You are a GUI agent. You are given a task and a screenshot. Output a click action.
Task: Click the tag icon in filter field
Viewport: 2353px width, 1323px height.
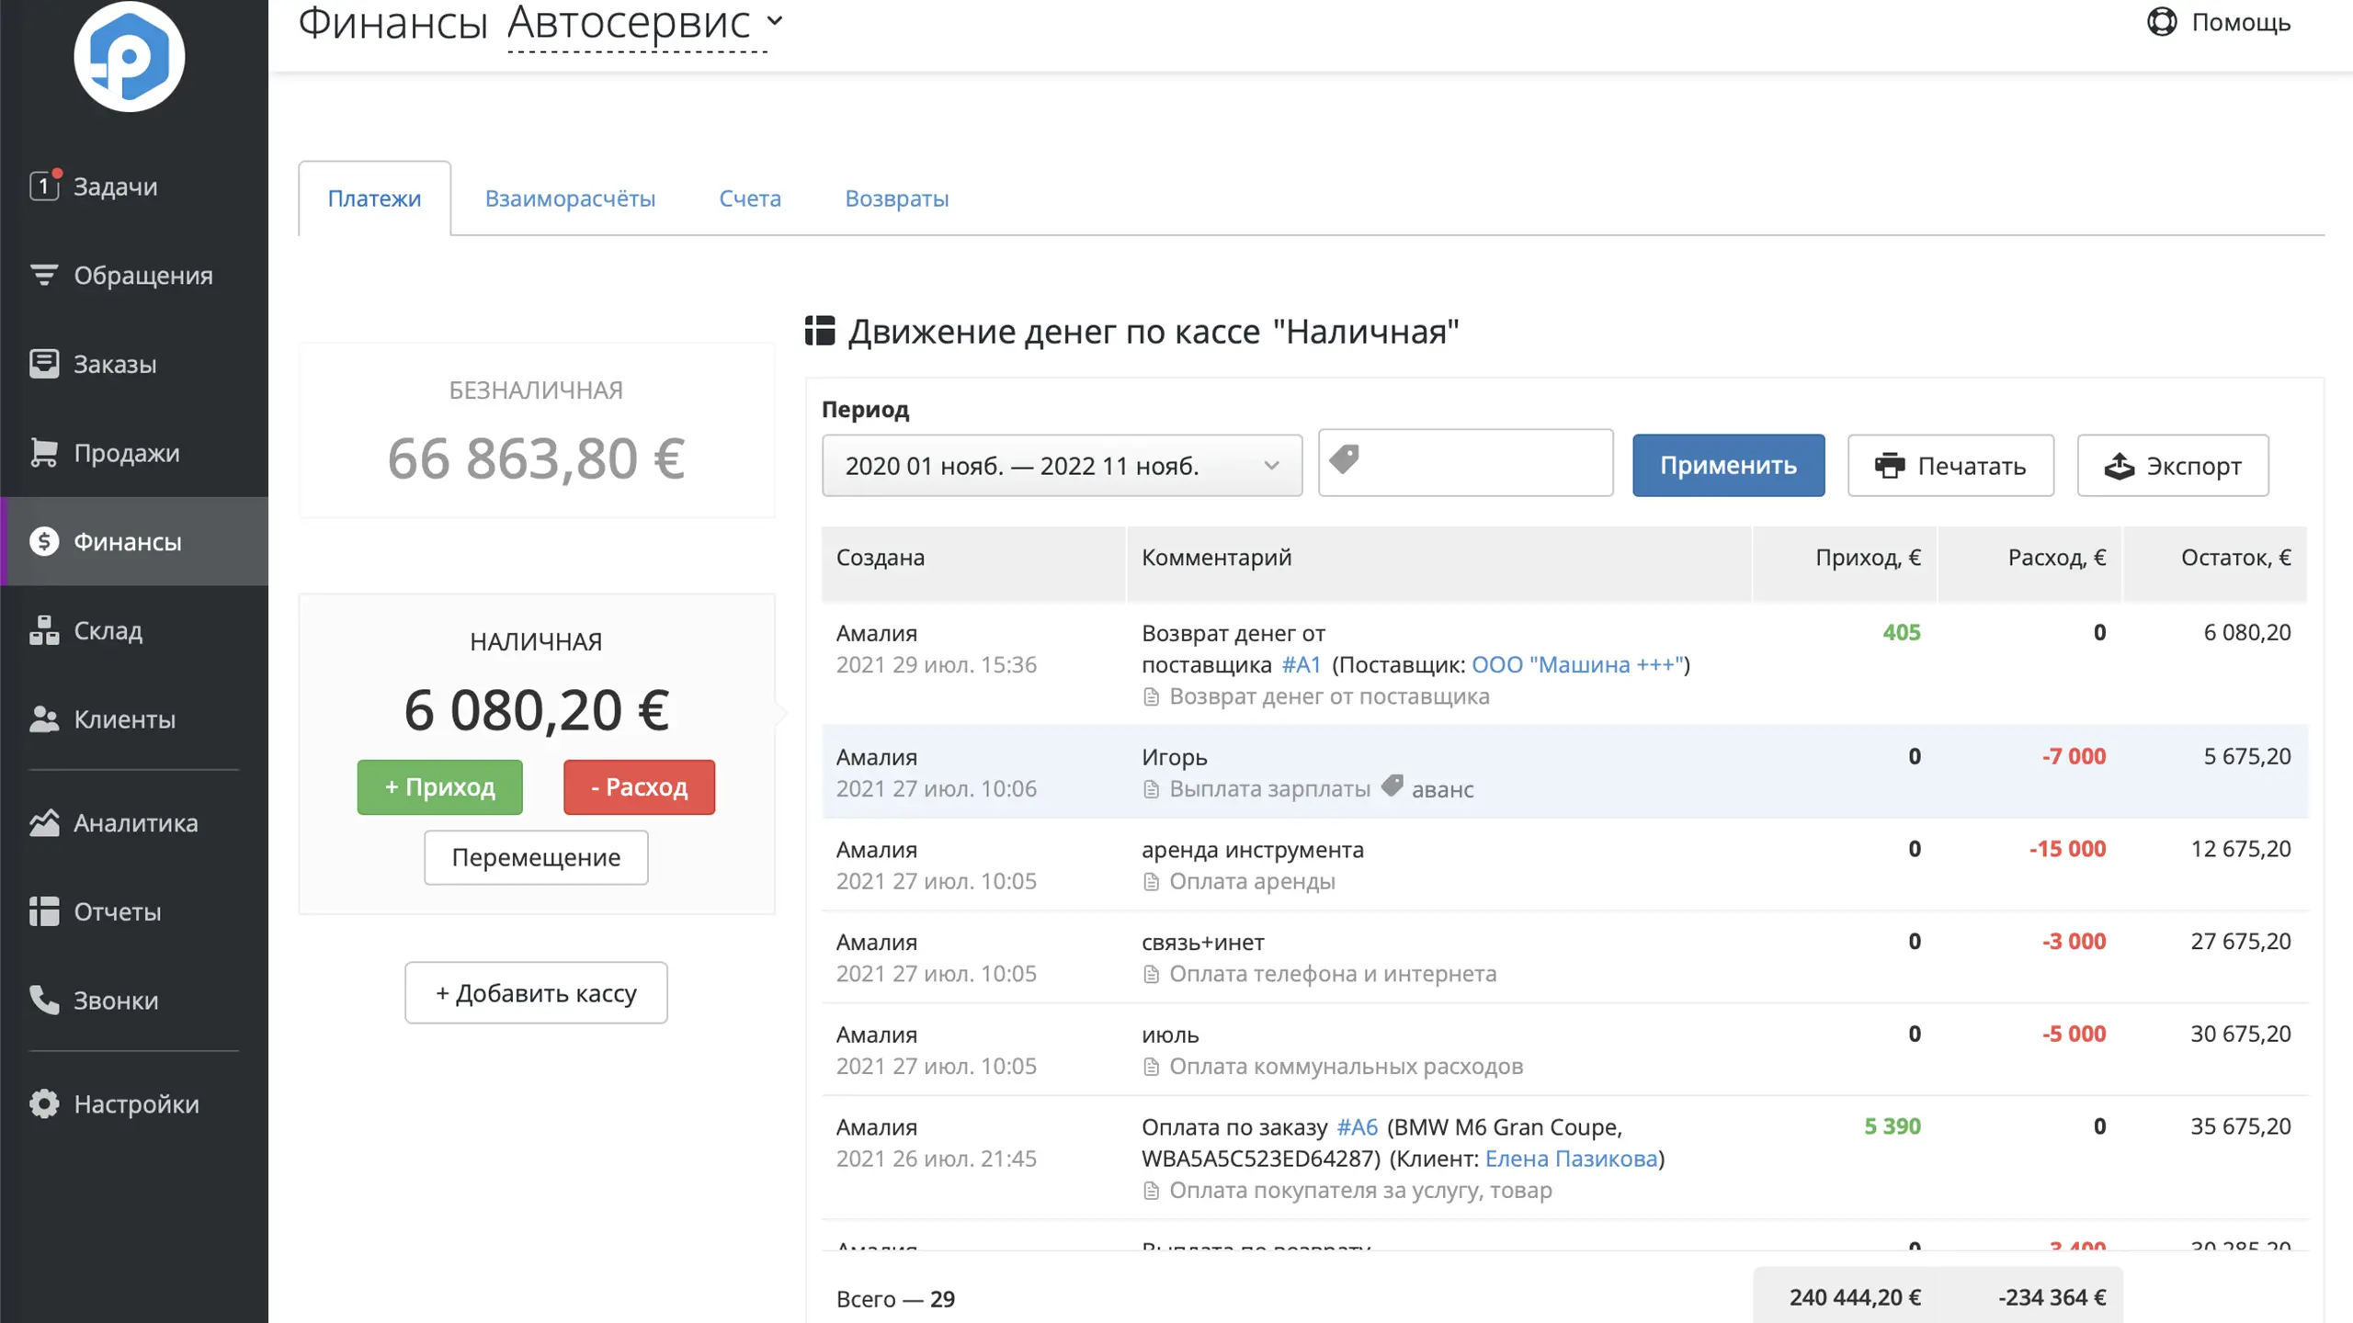[1344, 458]
